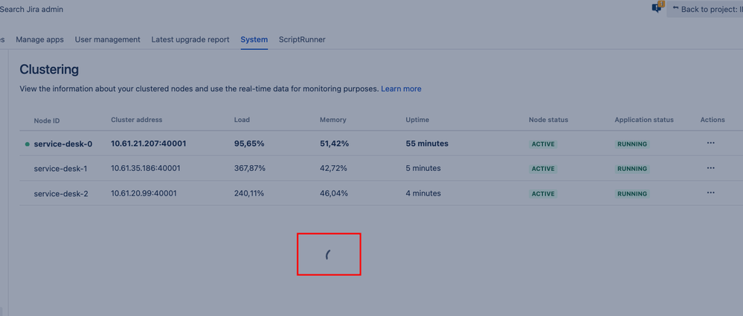Viewport: 743px width, 316px height.
Task: Click cluster address 10.61.21.207:40001
Action: [x=149, y=144]
